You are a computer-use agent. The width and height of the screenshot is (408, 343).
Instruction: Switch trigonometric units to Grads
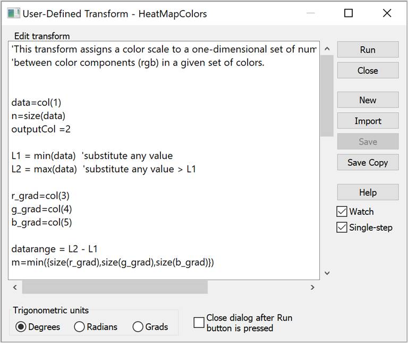[x=138, y=327]
